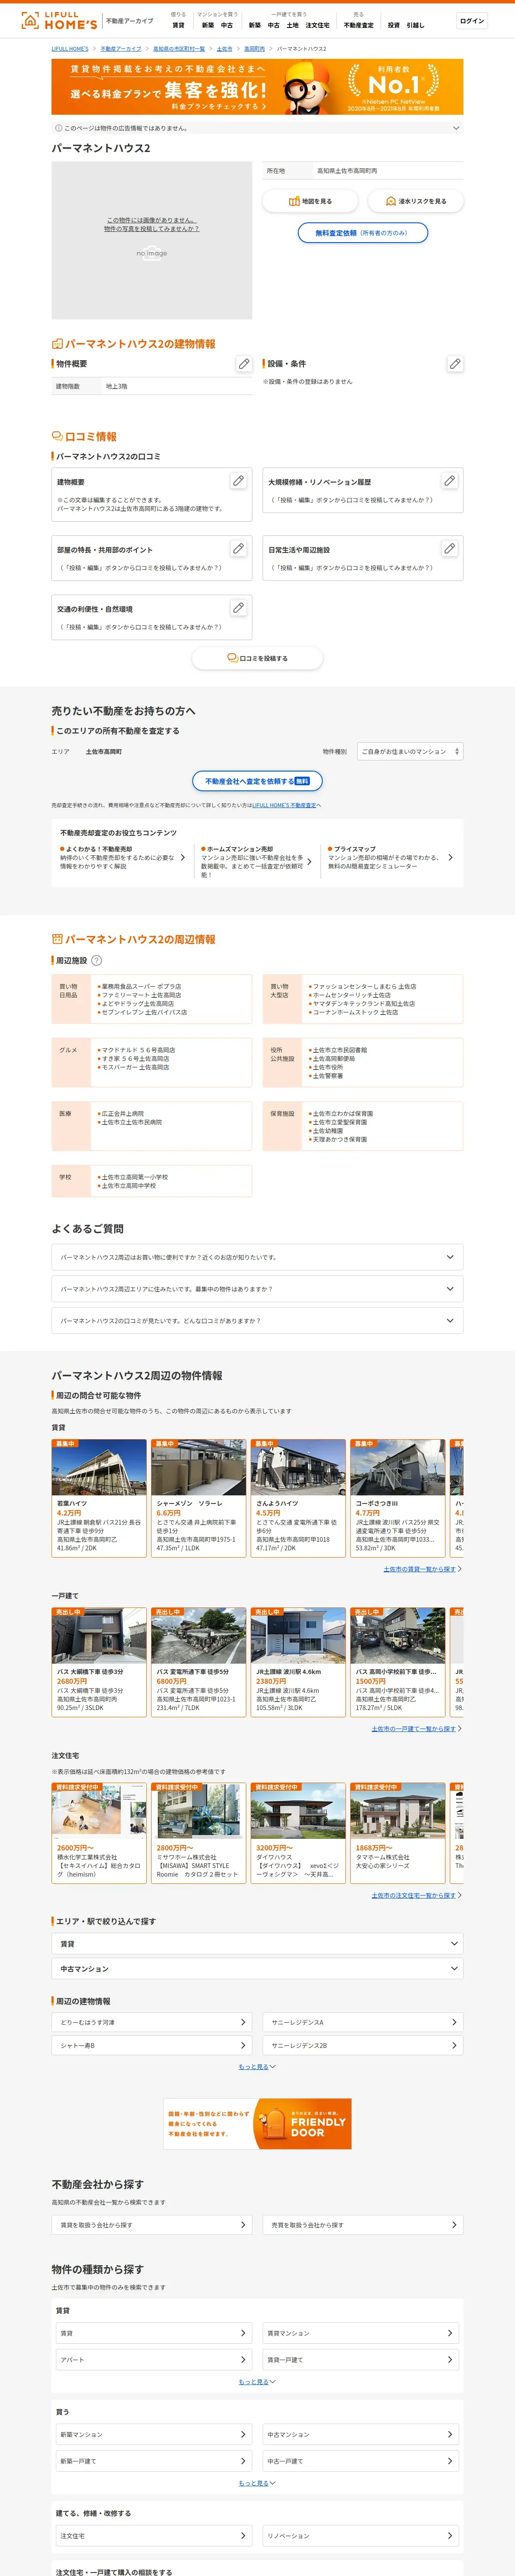515x2576 pixels.
Task: Expand FAQ about 口コミが見たい
Action: click(257, 1321)
